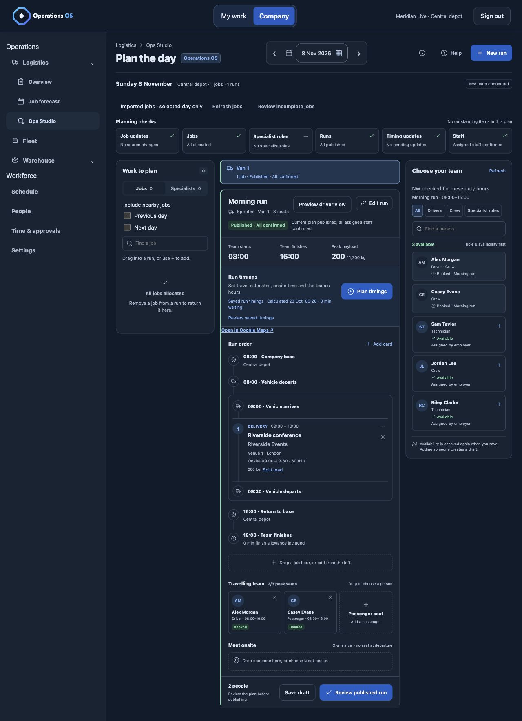Click the Find a person search field
The width and height of the screenshot is (522, 721).
tap(459, 229)
